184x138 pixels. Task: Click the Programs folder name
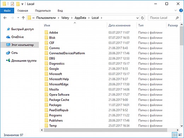coord(56,115)
